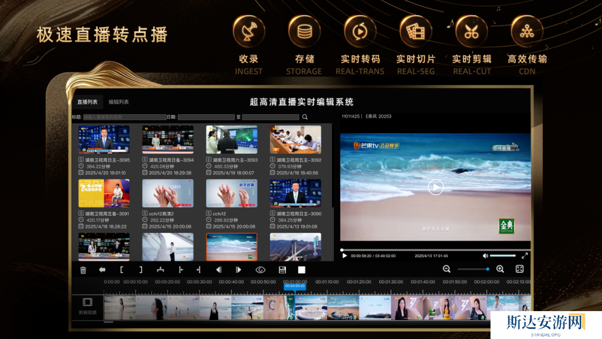Viewport: 602px width, 339px height.
Task: Click the search magnifier next to date fields
Action: [x=305, y=117]
